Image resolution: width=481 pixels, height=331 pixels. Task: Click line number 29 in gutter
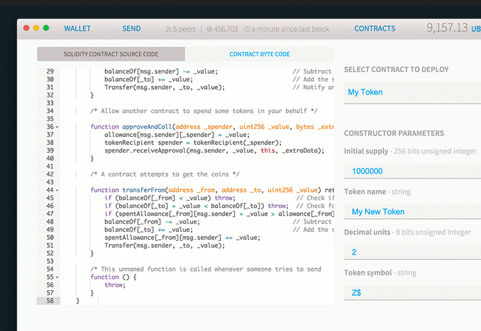[50, 72]
